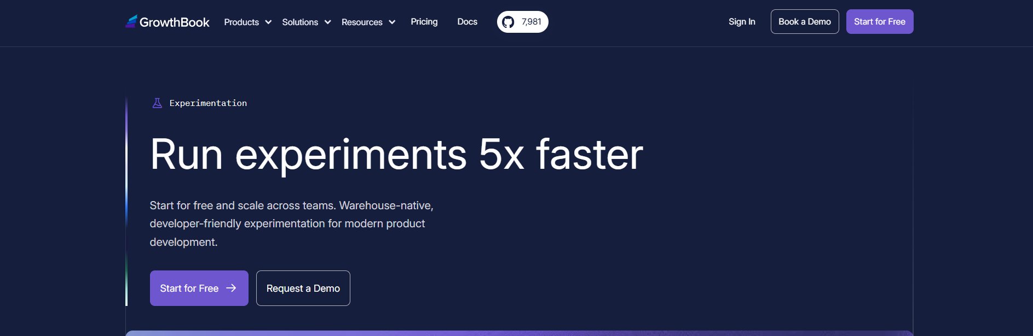Screen dimensions: 1033x336
Task: Click the paragraph beginning "Start for free and scale"
Action: 292,224
